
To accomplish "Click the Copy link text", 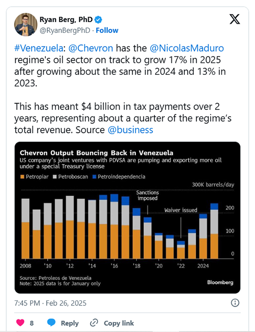I will 119,323.
